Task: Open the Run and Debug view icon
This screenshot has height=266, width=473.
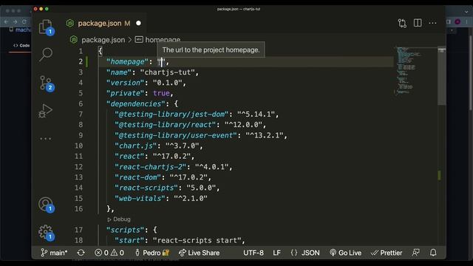Action: (x=46, y=111)
